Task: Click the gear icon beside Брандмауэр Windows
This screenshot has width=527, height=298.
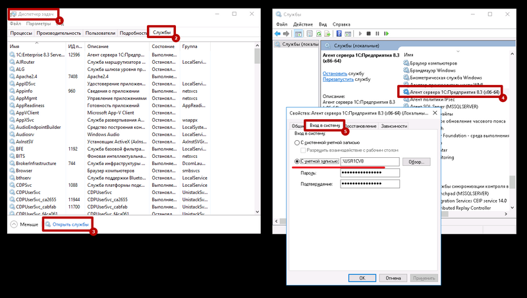Action: pyautogui.click(x=406, y=70)
